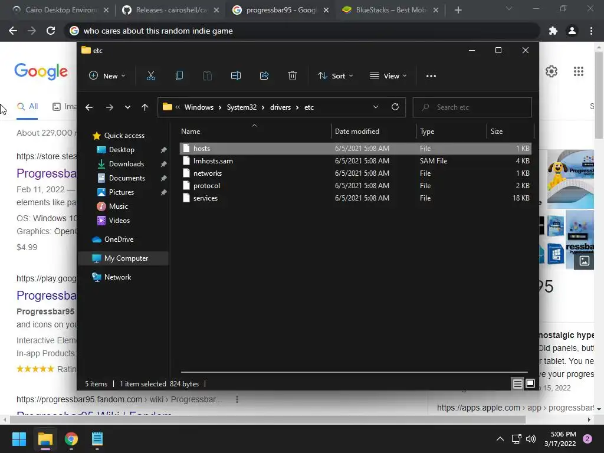Open Notepad from the taskbar
The width and height of the screenshot is (604, 453).
tap(97, 439)
